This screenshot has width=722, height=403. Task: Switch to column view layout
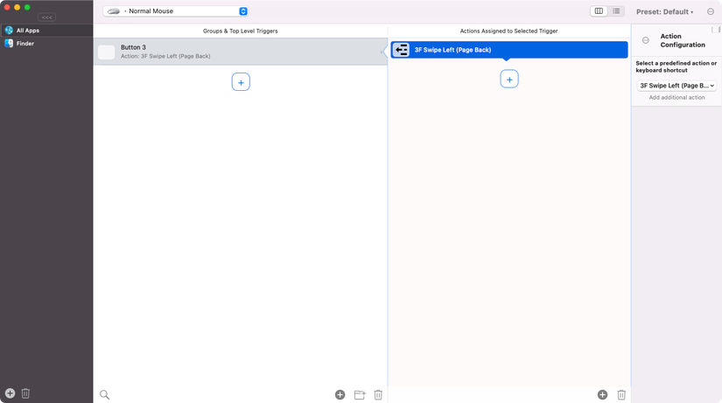(599, 11)
